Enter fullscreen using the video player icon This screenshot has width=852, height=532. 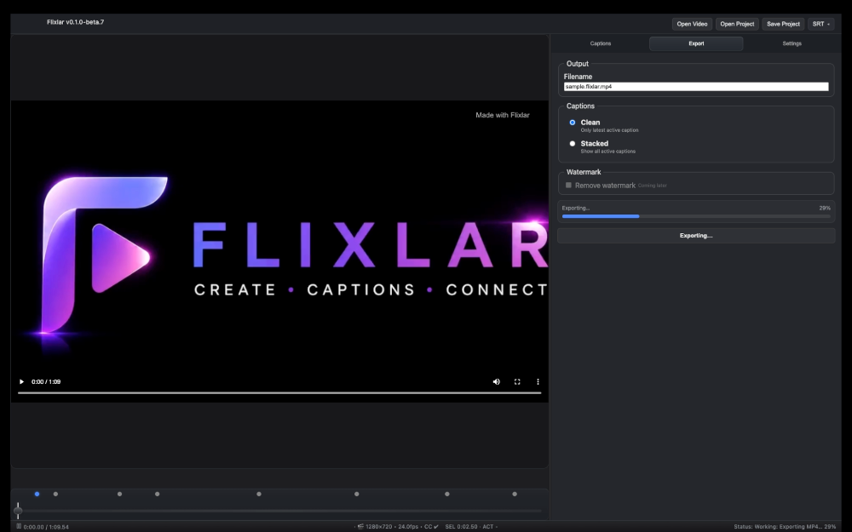pyautogui.click(x=517, y=381)
